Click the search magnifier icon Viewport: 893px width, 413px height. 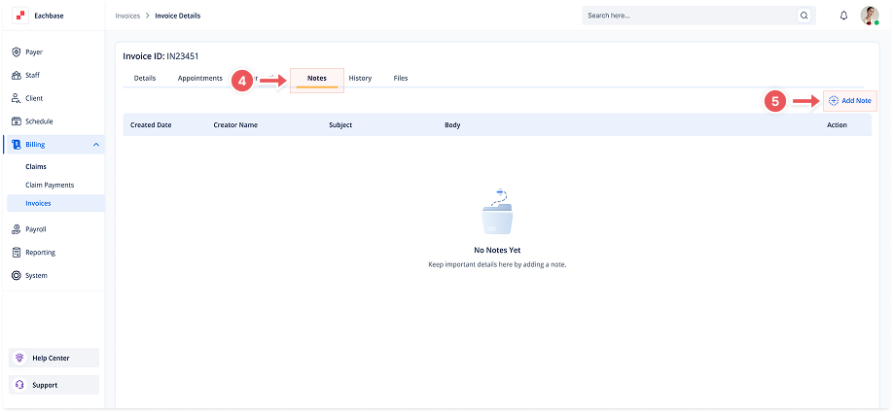click(804, 16)
